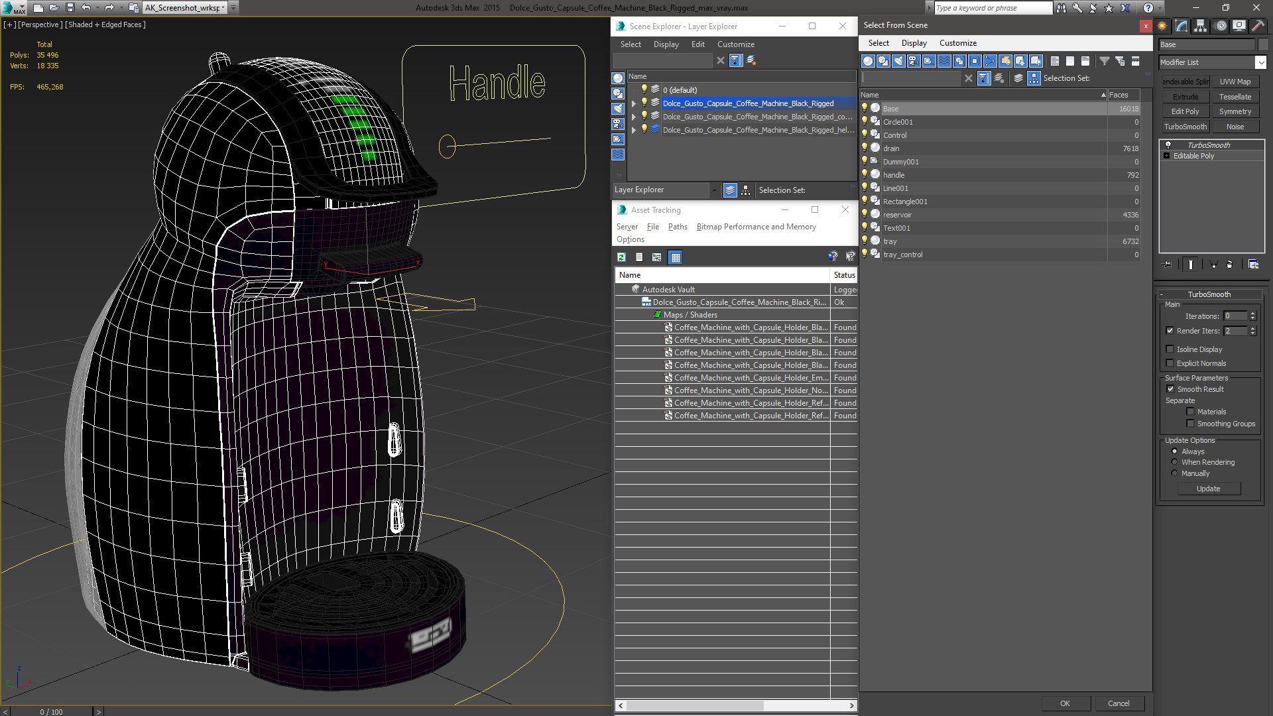1273x716 pixels.
Task: Open Edit menu in Scene Explorer
Action: pos(697,44)
